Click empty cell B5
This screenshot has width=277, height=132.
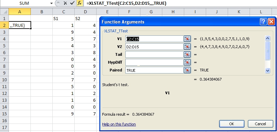tap(41, 46)
